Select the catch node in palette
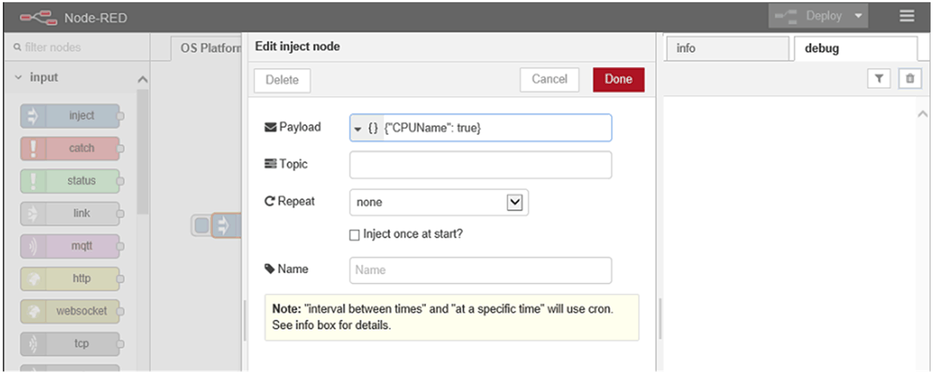The width and height of the screenshot is (934, 372). point(71,148)
